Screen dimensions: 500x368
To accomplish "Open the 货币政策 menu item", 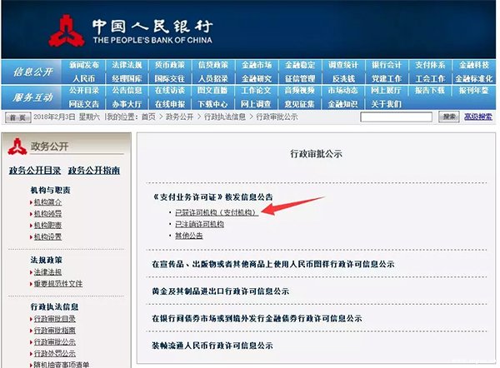I will click(170, 65).
